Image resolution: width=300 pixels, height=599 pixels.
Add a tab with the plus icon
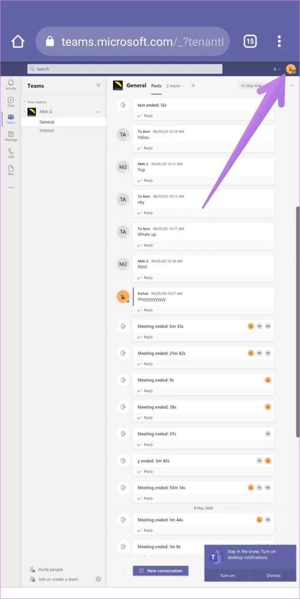tap(193, 85)
